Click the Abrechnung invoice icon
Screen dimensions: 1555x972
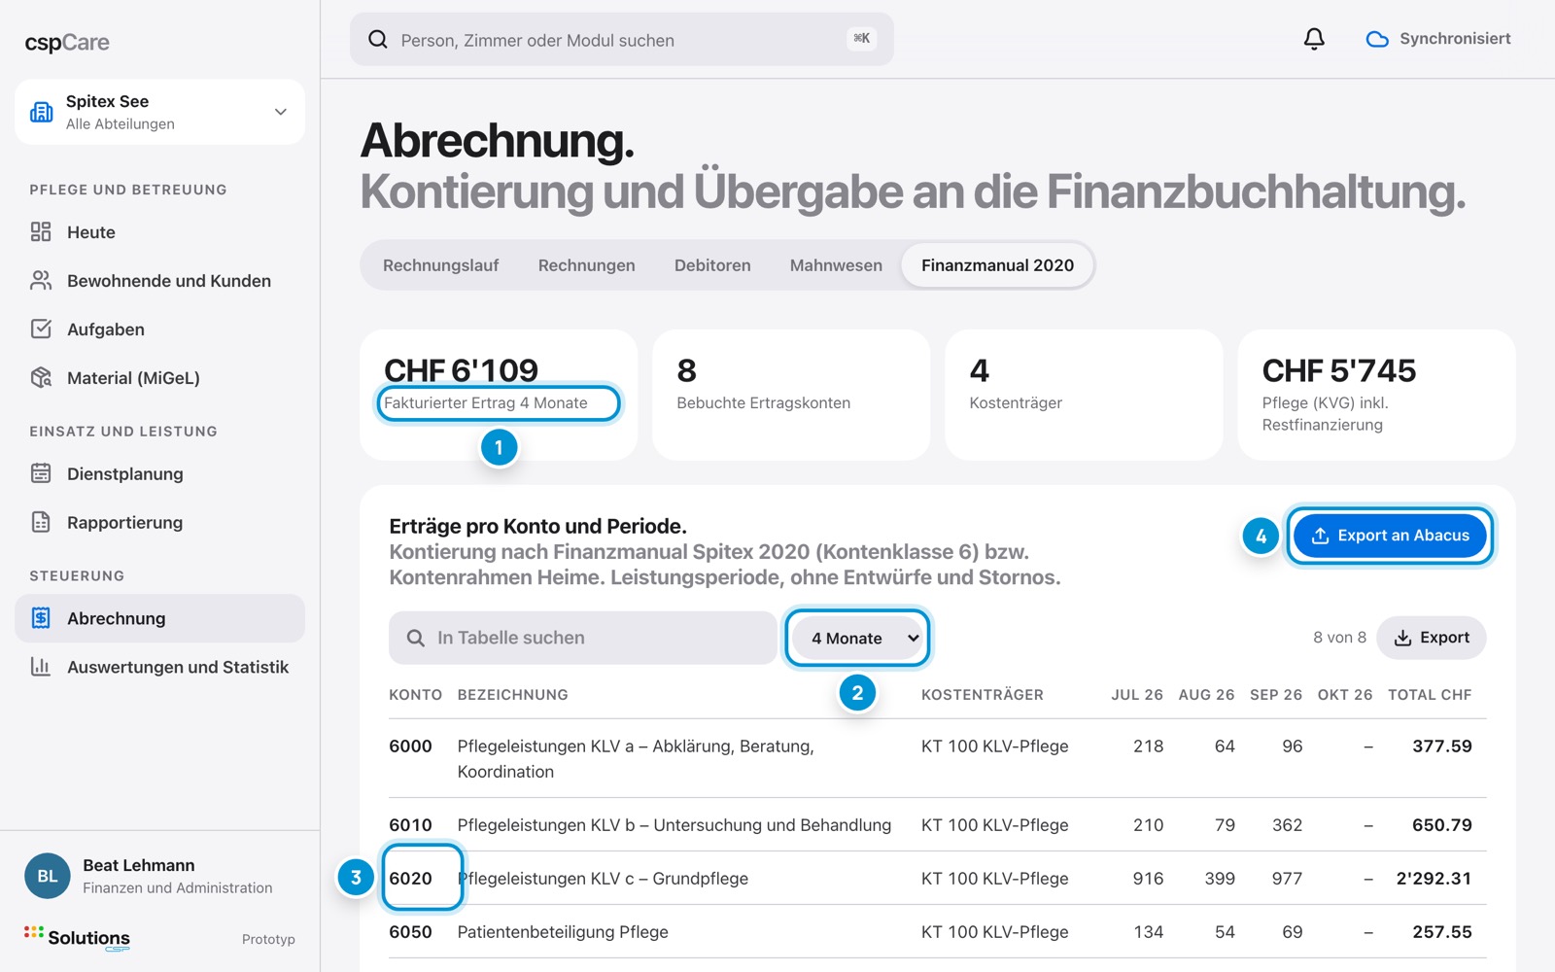(x=41, y=618)
